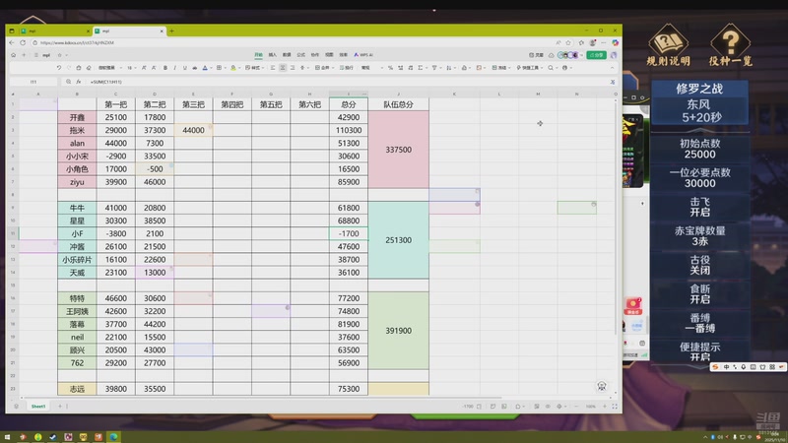The image size is (788, 443).
Task: Activate the format painter brush icon
Action: click(79, 68)
